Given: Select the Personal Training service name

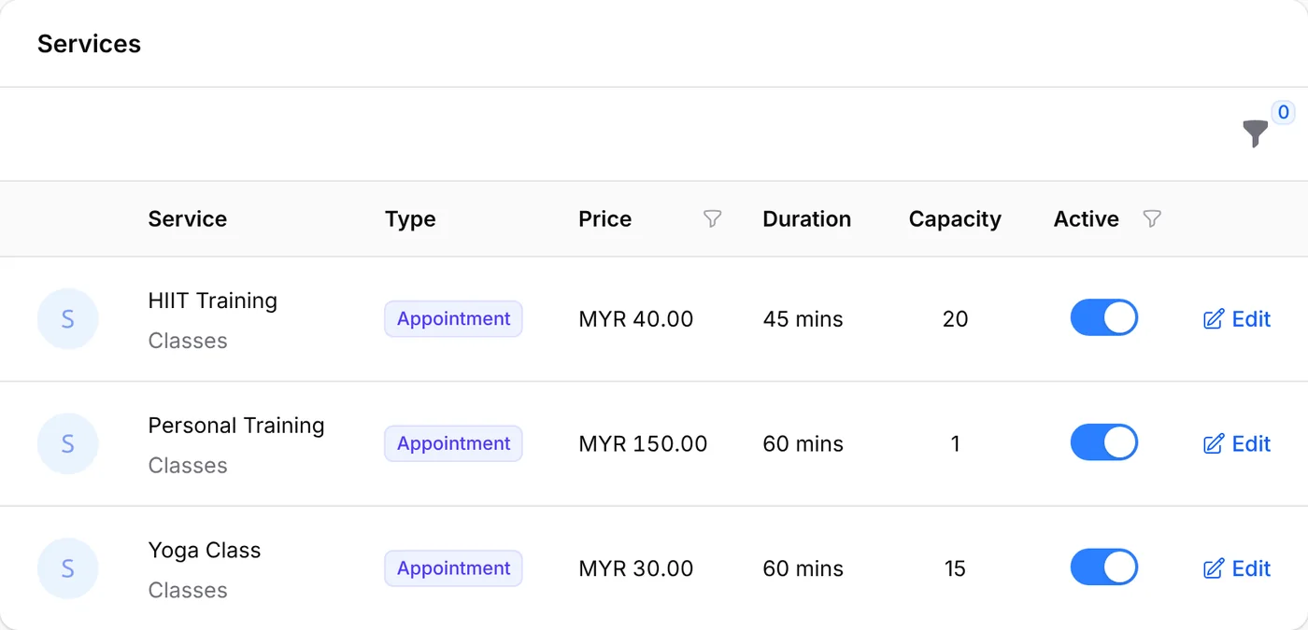Looking at the screenshot, I should coord(236,426).
